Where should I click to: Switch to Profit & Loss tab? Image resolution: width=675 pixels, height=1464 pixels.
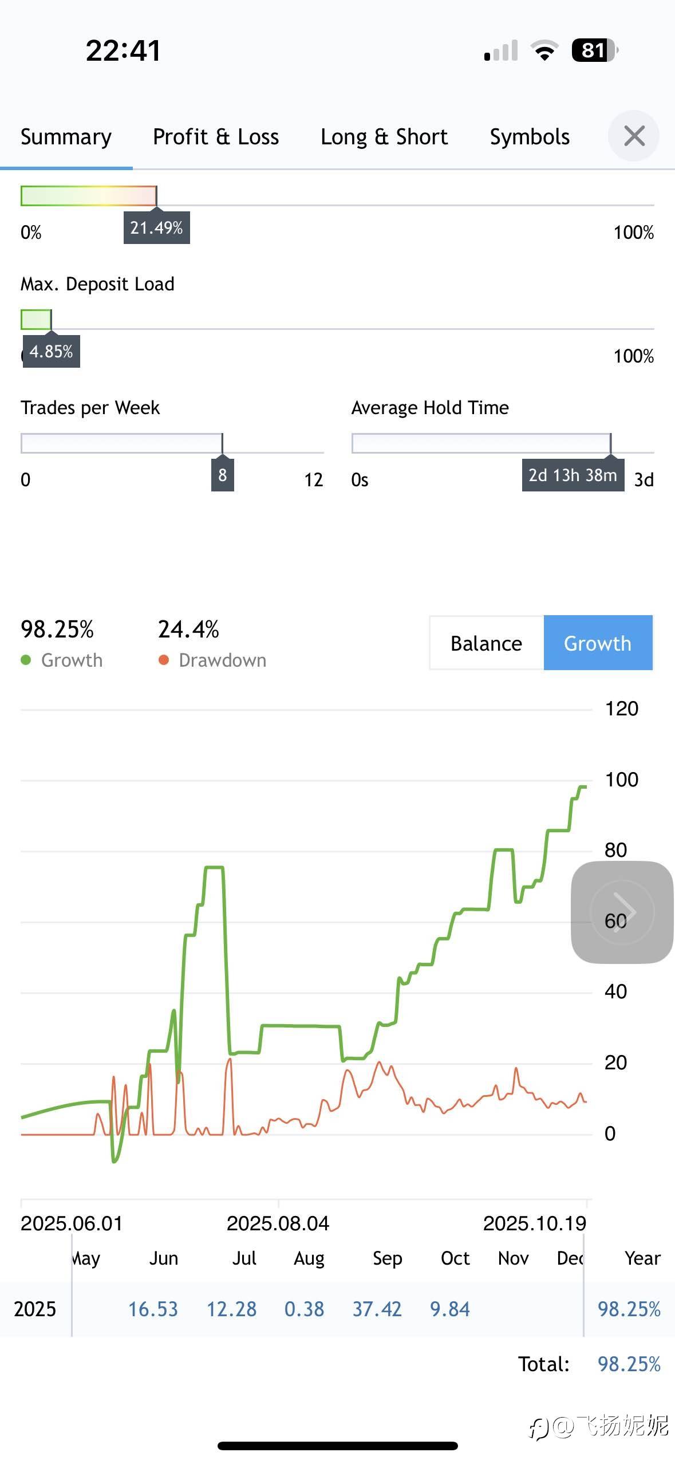(216, 137)
